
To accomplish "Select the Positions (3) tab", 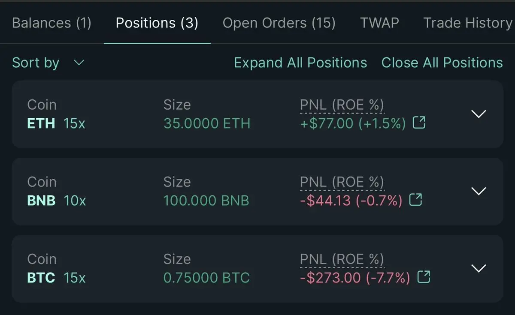I will point(157,23).
